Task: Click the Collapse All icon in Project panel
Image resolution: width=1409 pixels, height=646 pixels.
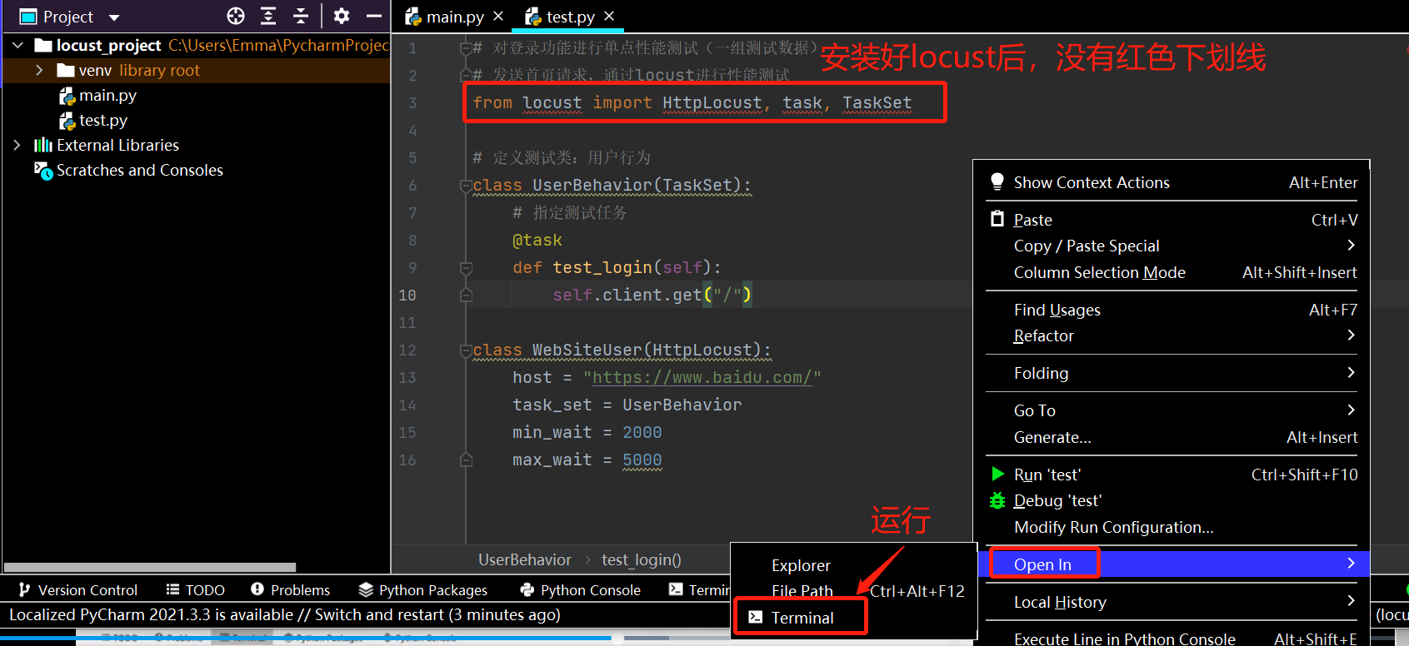Action: (x=301, y=16)
